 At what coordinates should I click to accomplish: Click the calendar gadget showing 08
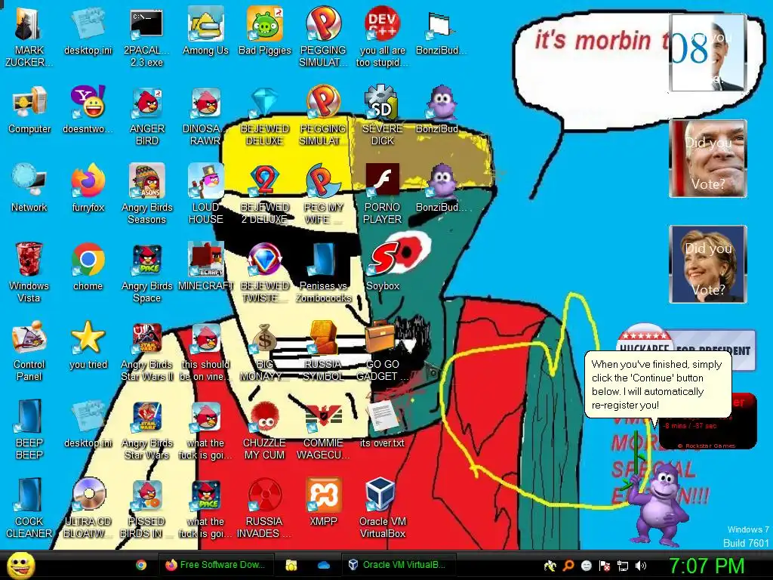(708, 52)
